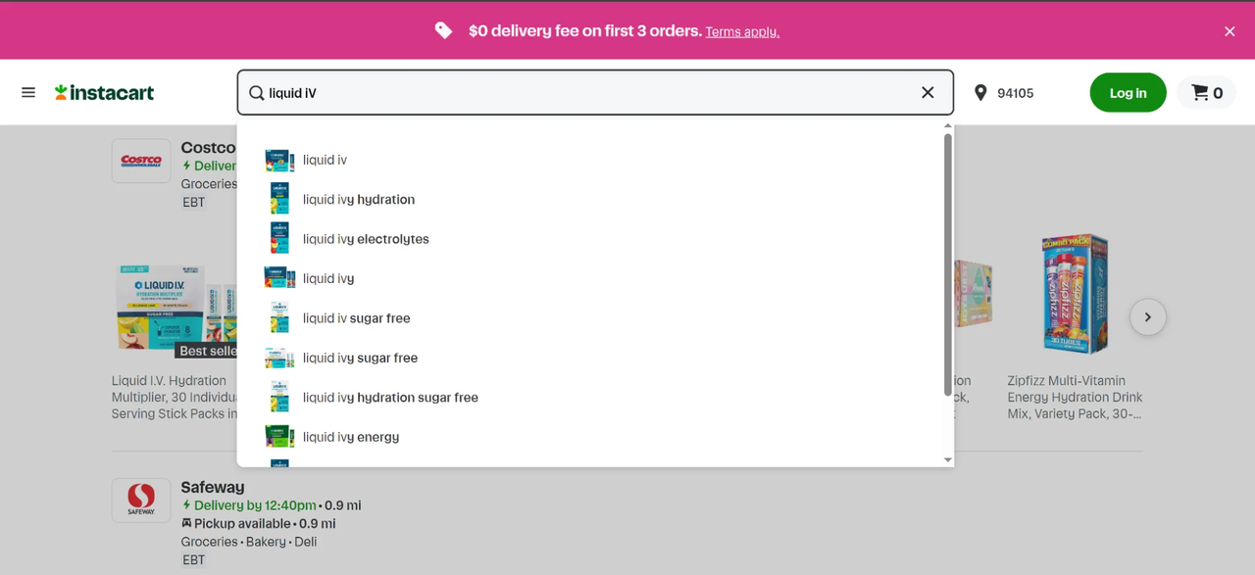
Task: Pick "liquid ivy energy" suggestion
Action: click(351, 437)
